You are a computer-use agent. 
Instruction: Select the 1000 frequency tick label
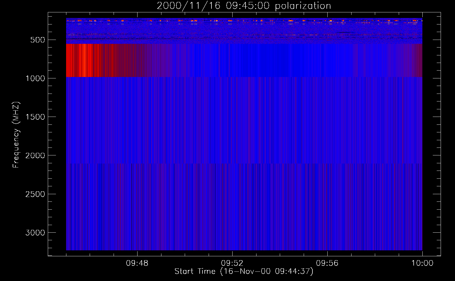tap(35, 78)
